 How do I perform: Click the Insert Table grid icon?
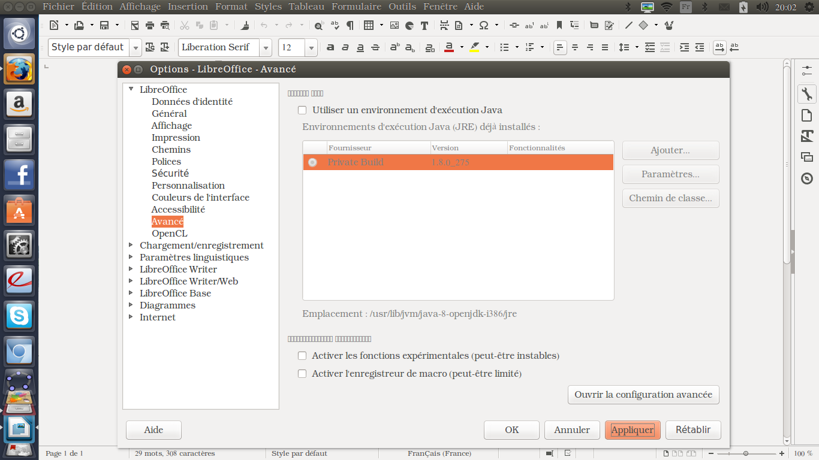(369, 25)
